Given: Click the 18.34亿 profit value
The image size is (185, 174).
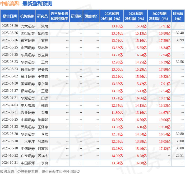Looking at the screenshot, I should coord(165,48).
